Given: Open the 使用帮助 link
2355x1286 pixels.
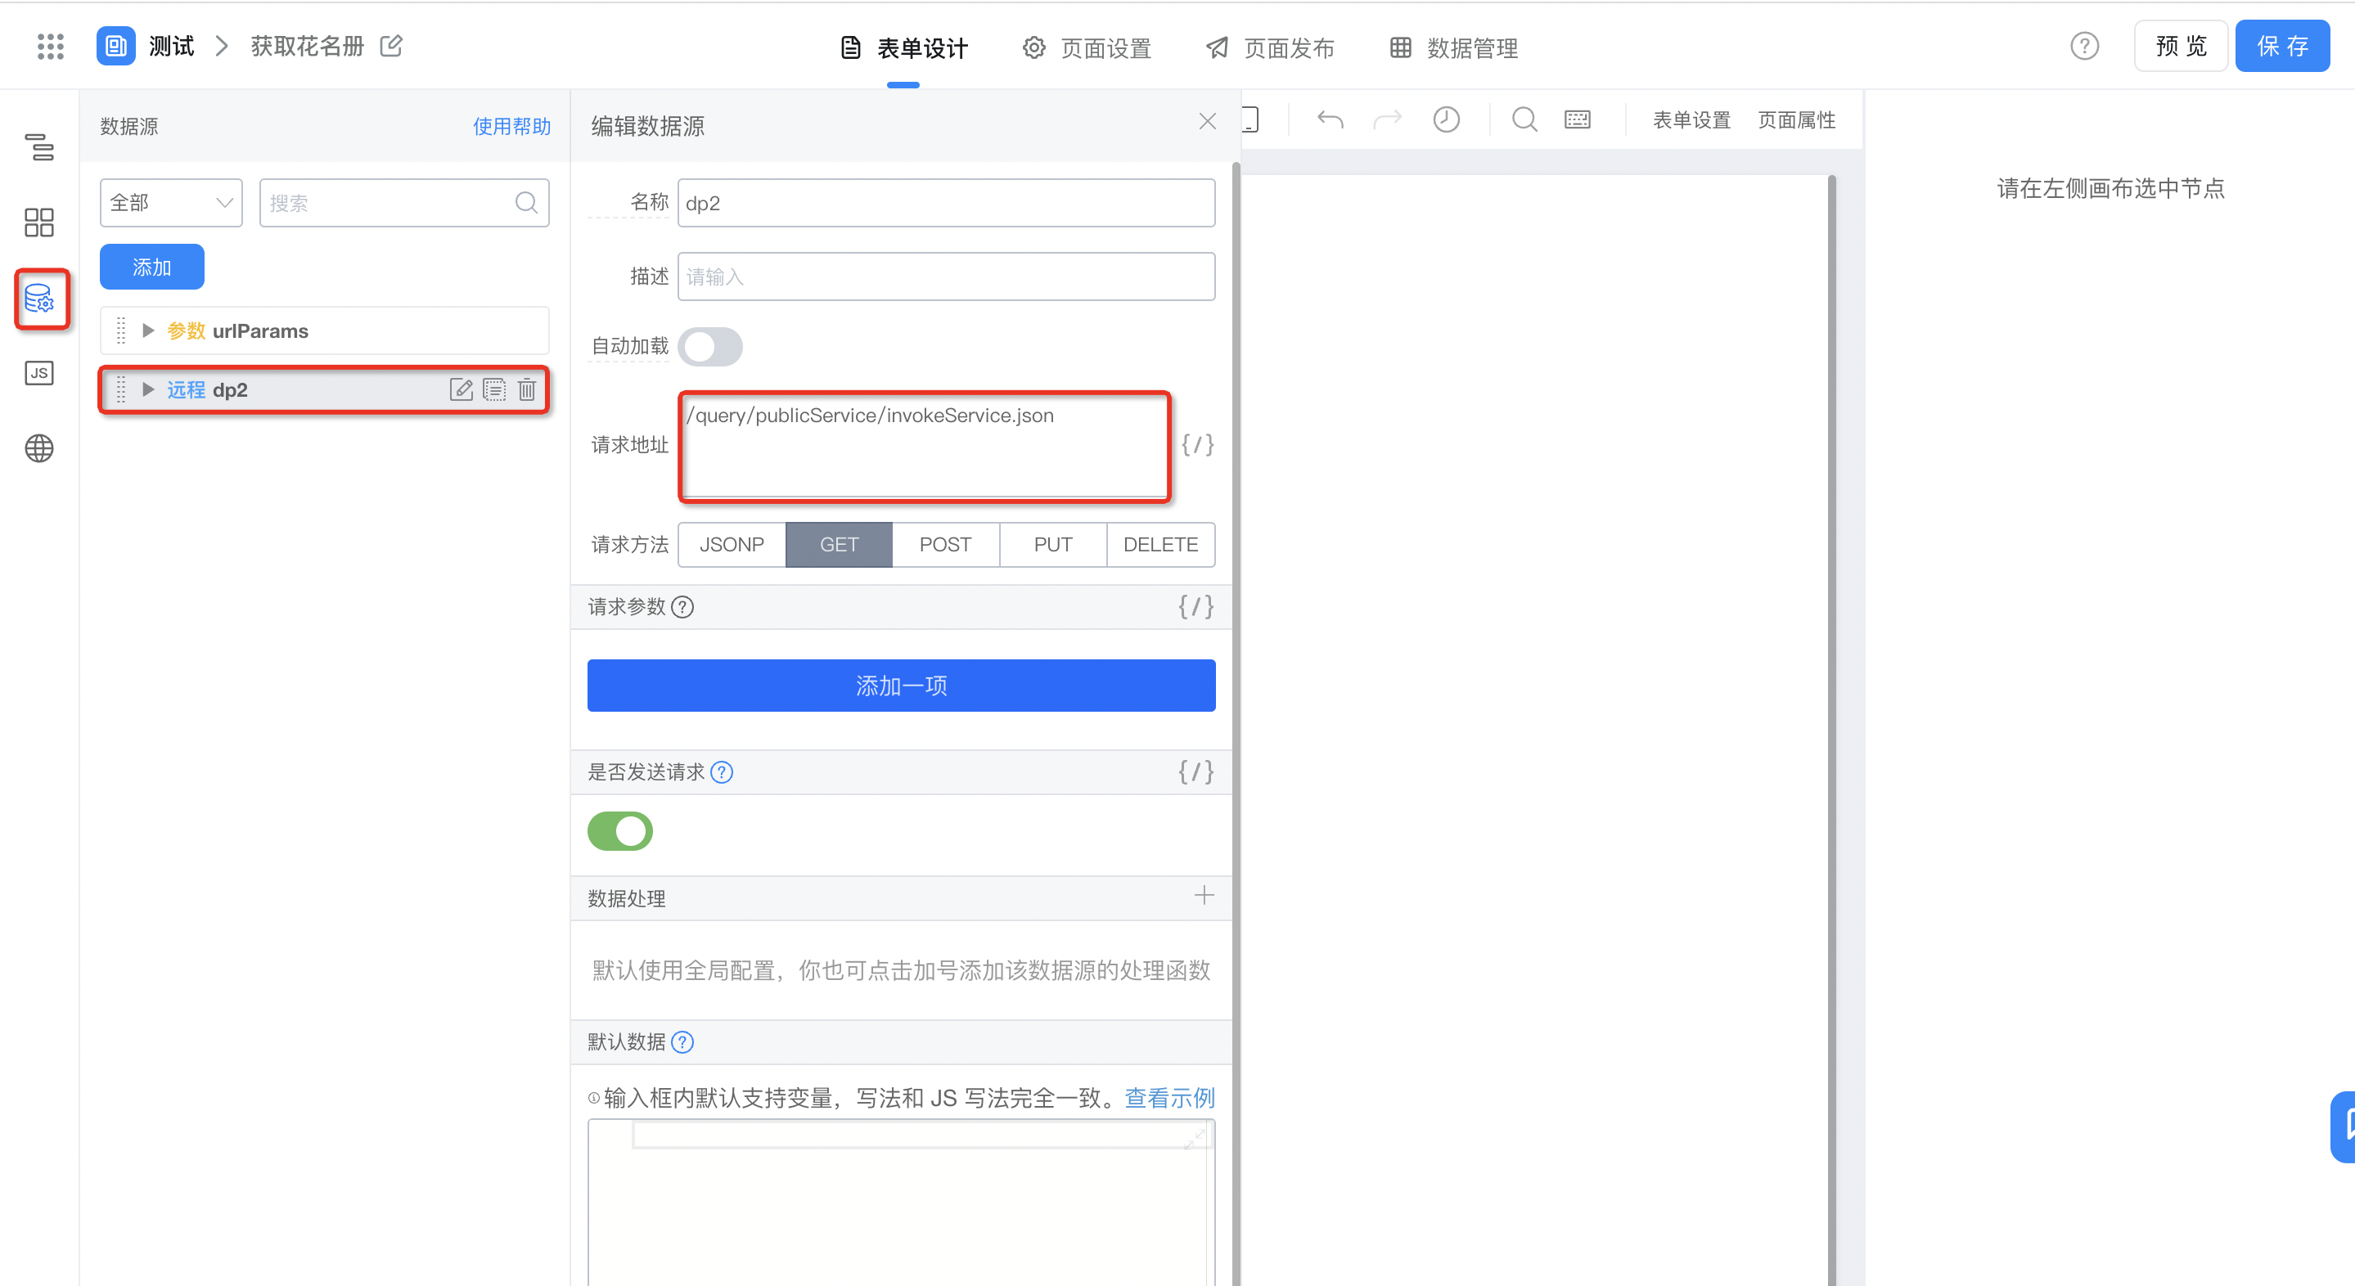Looking at the screenshot, I should [x=511, y=126].
